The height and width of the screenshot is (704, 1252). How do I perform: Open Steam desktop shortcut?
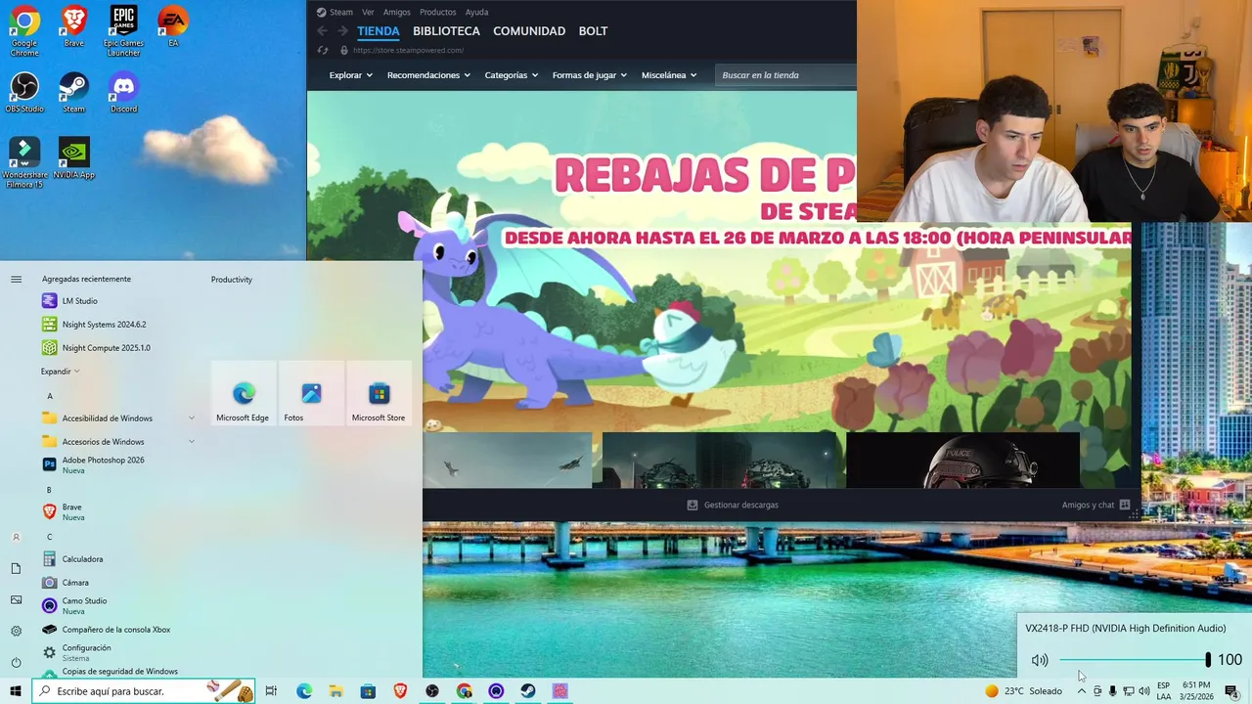(73, 93)
